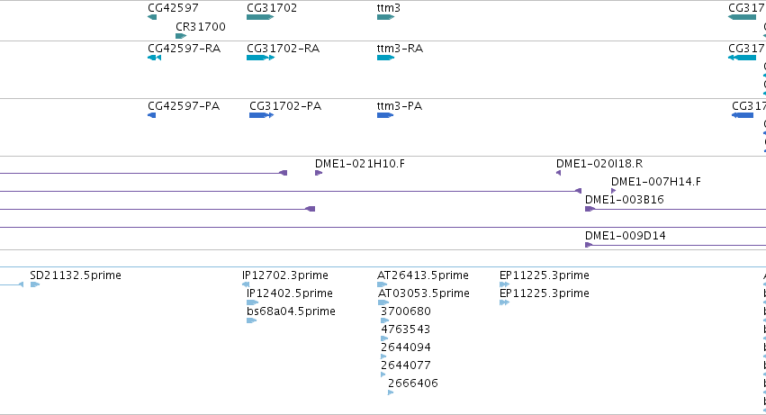766x415 pixels.
Task: Open the DME1-003B16 label
Action: 625,200
